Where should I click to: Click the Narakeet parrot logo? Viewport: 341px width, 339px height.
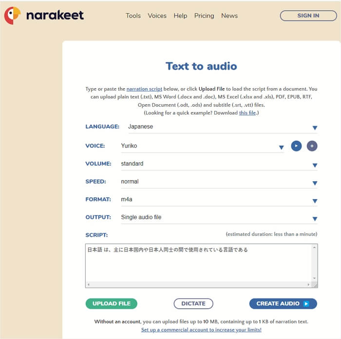coord(12,16)
